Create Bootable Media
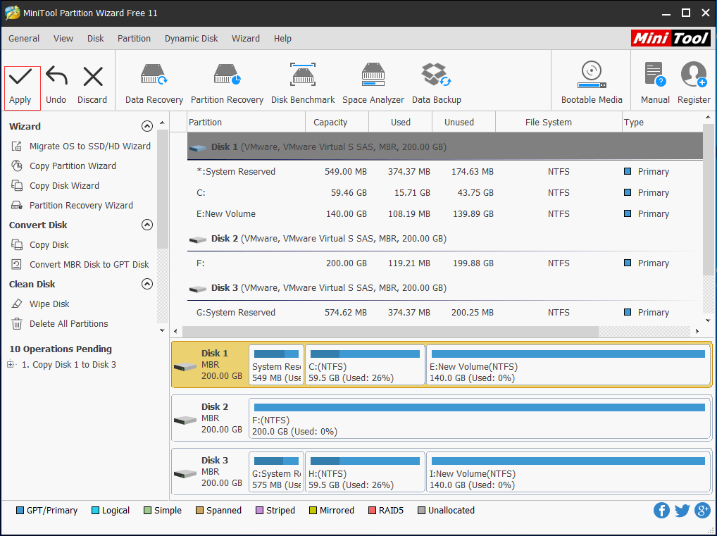The image size is (717, 536). [592, 83]
